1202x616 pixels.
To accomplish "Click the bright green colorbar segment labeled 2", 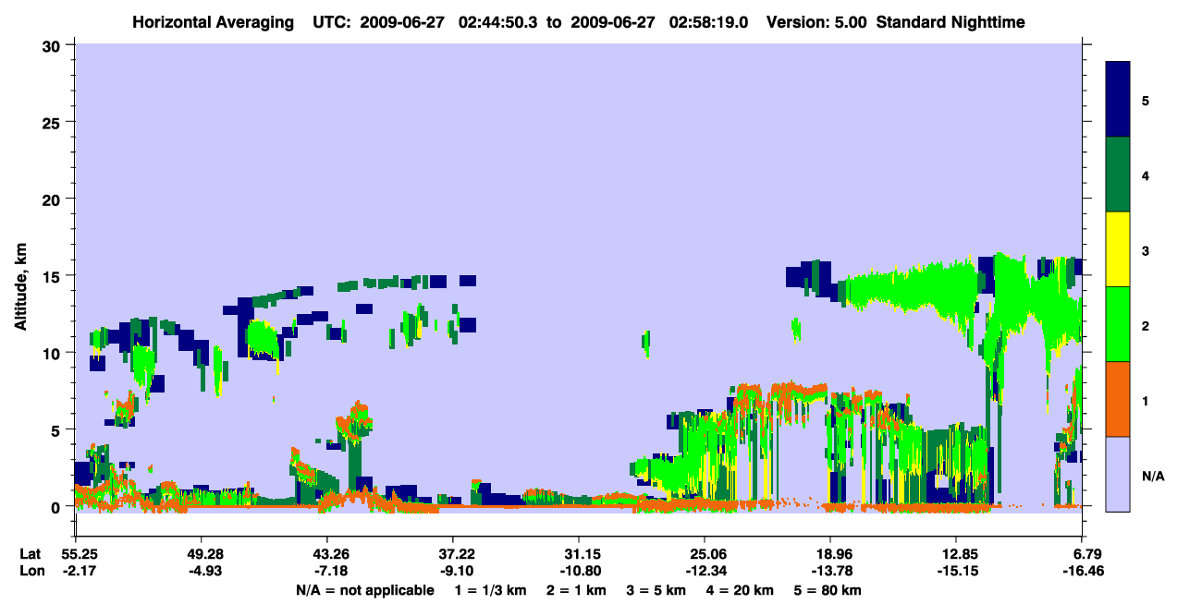I will tap(1118, 324).
